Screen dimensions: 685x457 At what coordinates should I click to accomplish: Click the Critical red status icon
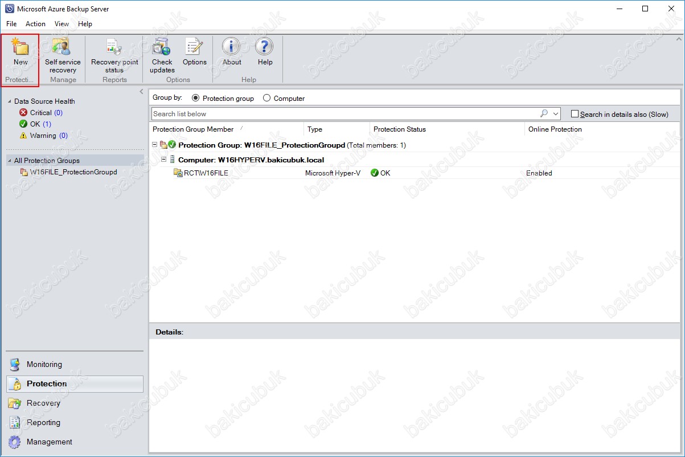(x=23, y=113)
